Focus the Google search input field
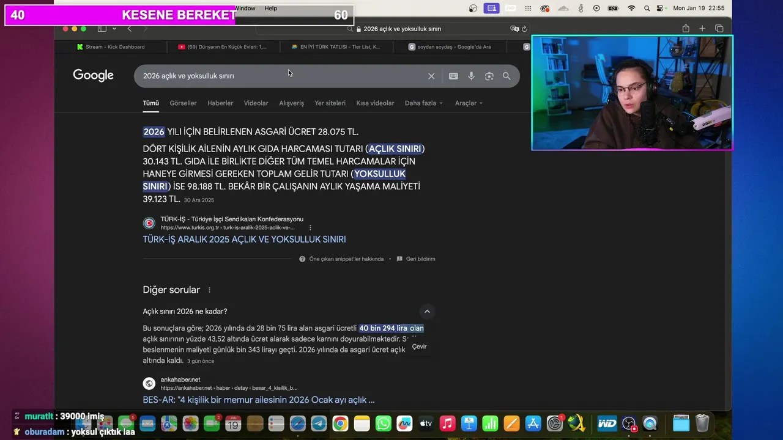783x440 pixels. click(x=281, y=76)
